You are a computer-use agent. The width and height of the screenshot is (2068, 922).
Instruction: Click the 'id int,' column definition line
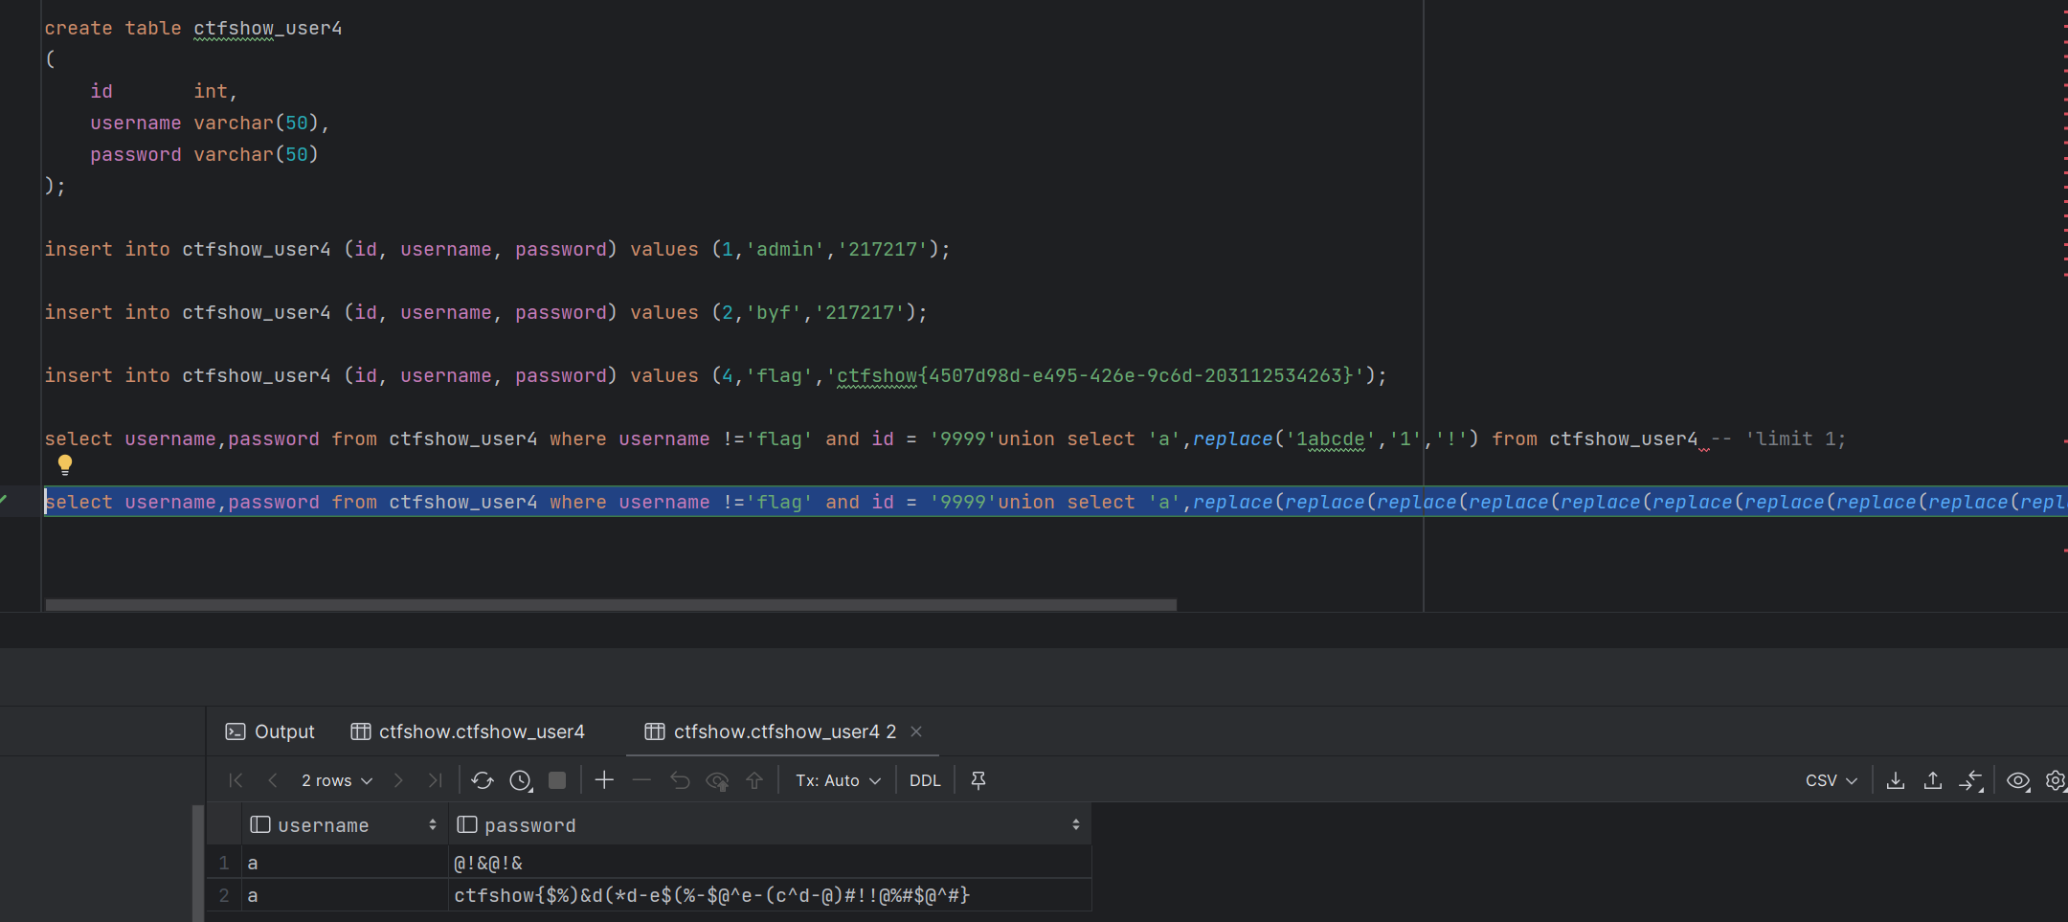click(x=164, y=91)
